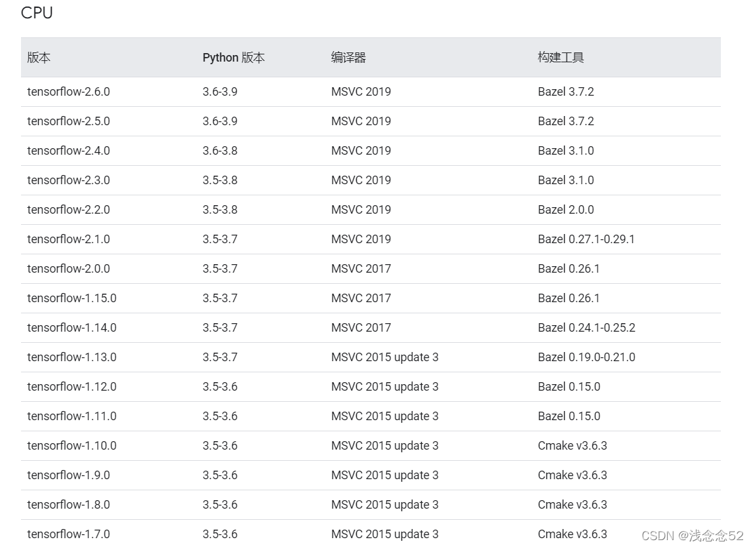753x548 pixels.
Task: Click Bazel 3.1.0 in tensorflow-2.3.0 row
Action: coord(565,180)
